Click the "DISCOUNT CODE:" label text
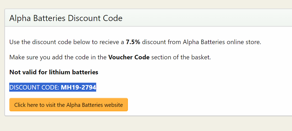 point(34,87)
